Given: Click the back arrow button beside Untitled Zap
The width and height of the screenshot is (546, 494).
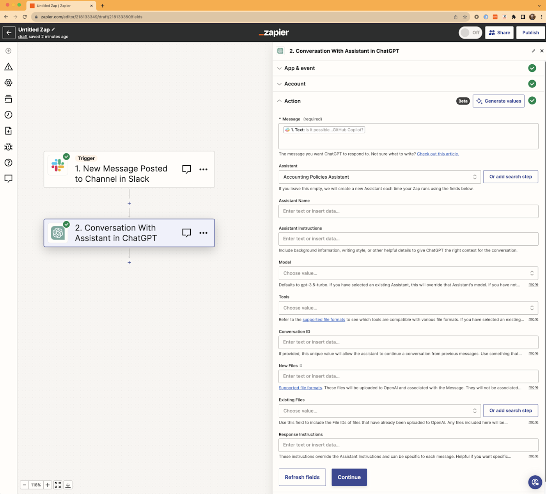Looking at the screenshot, I should click(9, 33).
